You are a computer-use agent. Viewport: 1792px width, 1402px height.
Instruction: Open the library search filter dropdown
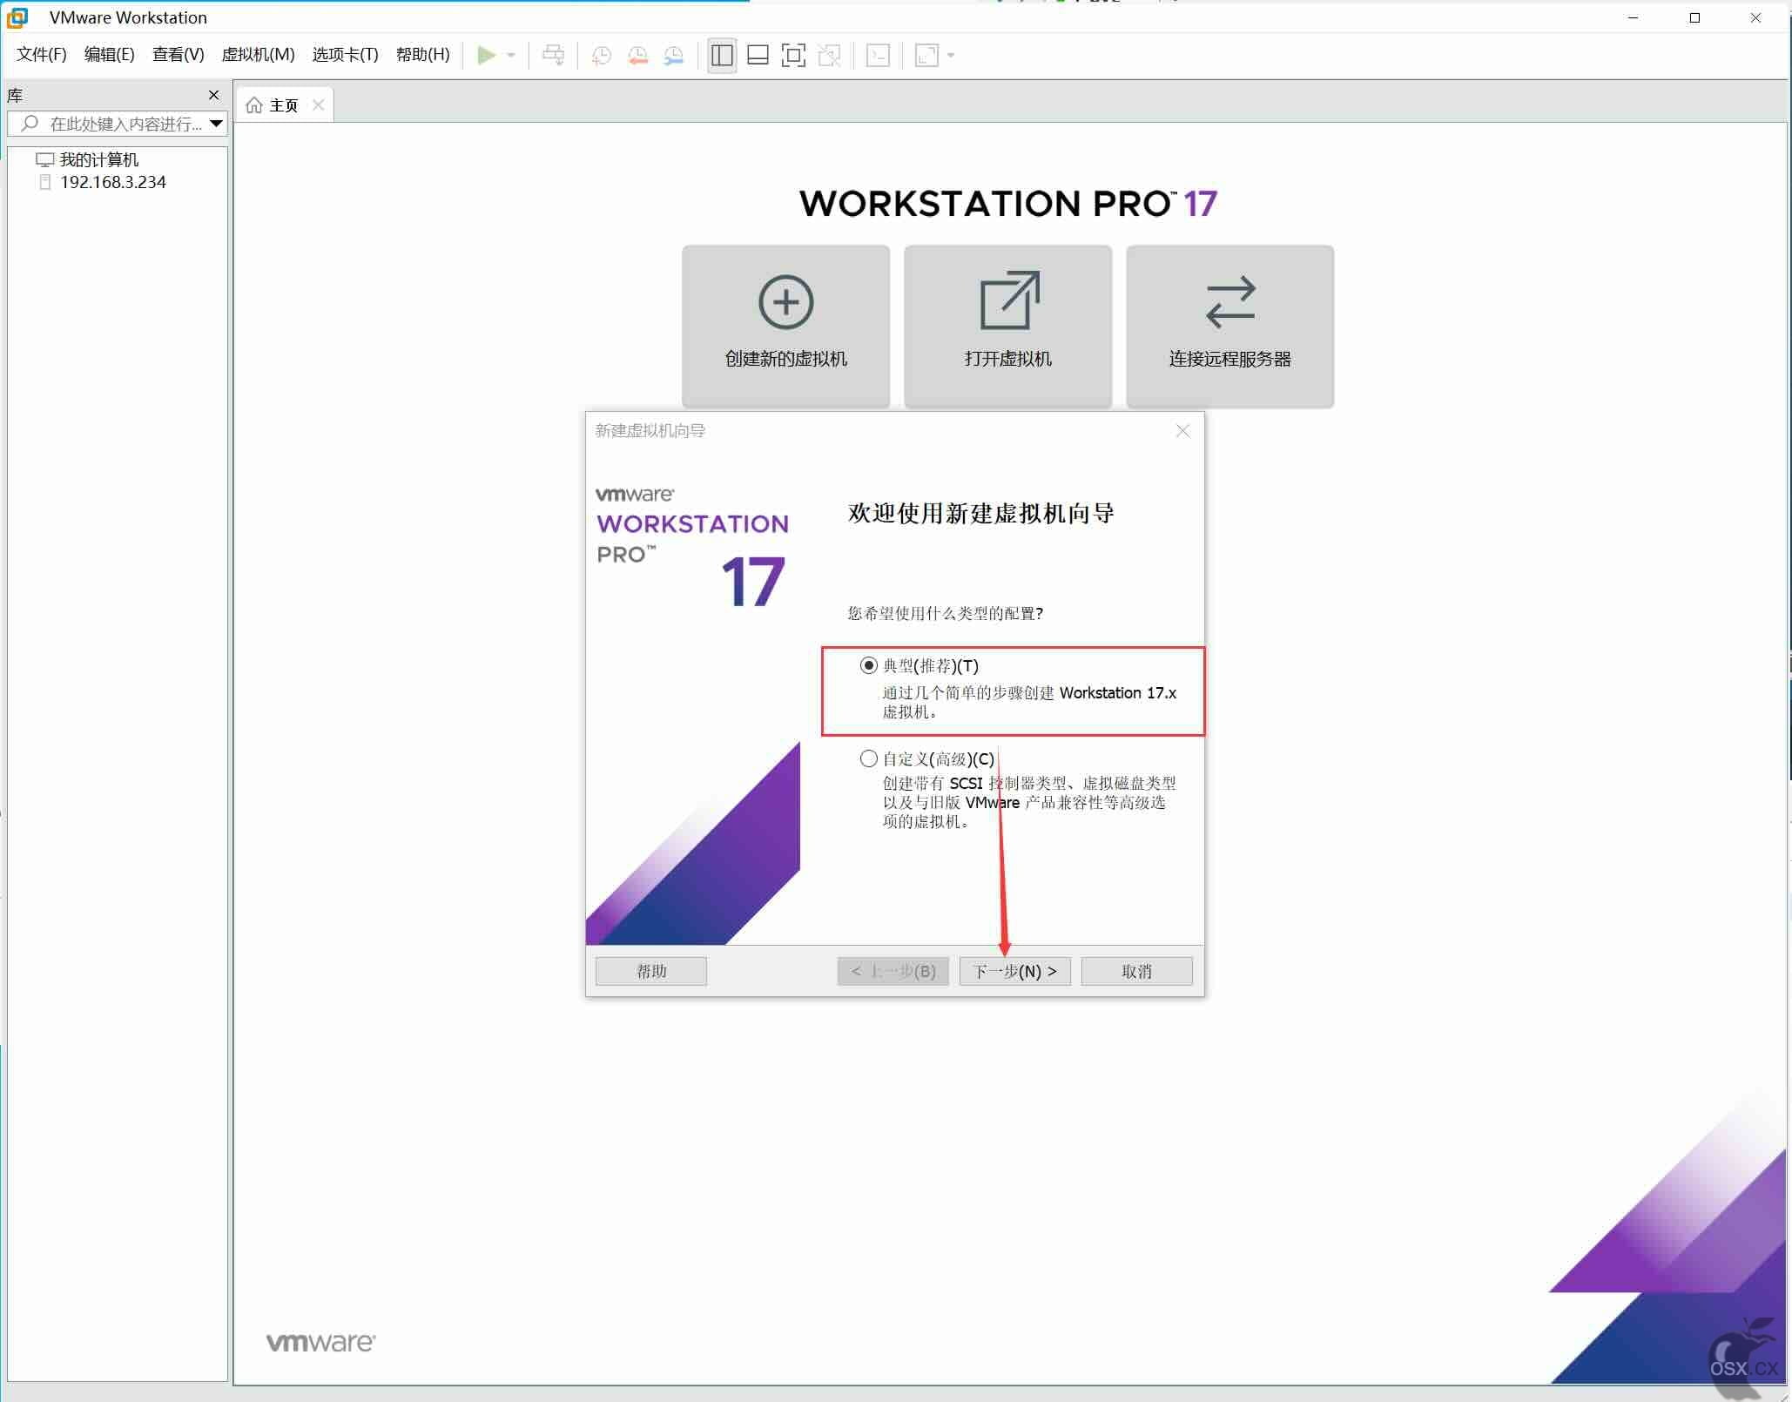coord(217,124)
